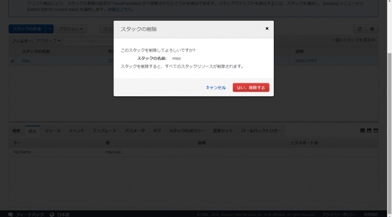Open the テンプレート tab

pyautogui.click(x=105, y=131)
